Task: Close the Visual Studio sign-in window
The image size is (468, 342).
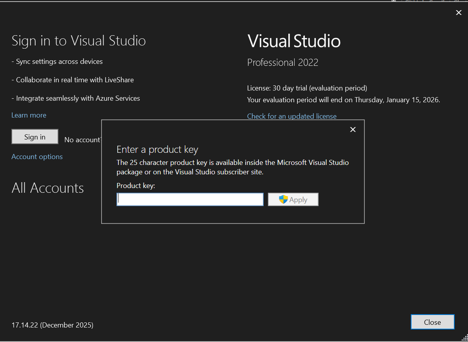Action: point(459,12)
